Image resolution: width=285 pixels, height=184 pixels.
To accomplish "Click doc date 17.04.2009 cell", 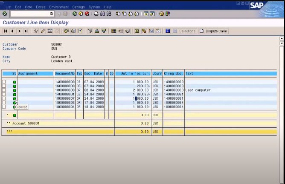I will pos(94,103).
